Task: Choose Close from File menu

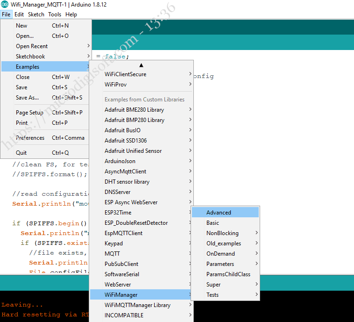Action: tap(45, 77)
